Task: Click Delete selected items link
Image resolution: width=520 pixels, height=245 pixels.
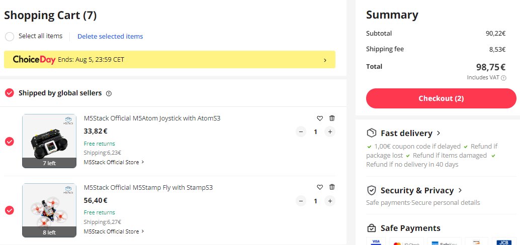Action: (110, 37)
